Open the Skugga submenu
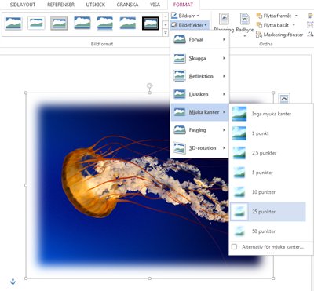Viewport: 314px width, 291px height. tap(199, 58)
